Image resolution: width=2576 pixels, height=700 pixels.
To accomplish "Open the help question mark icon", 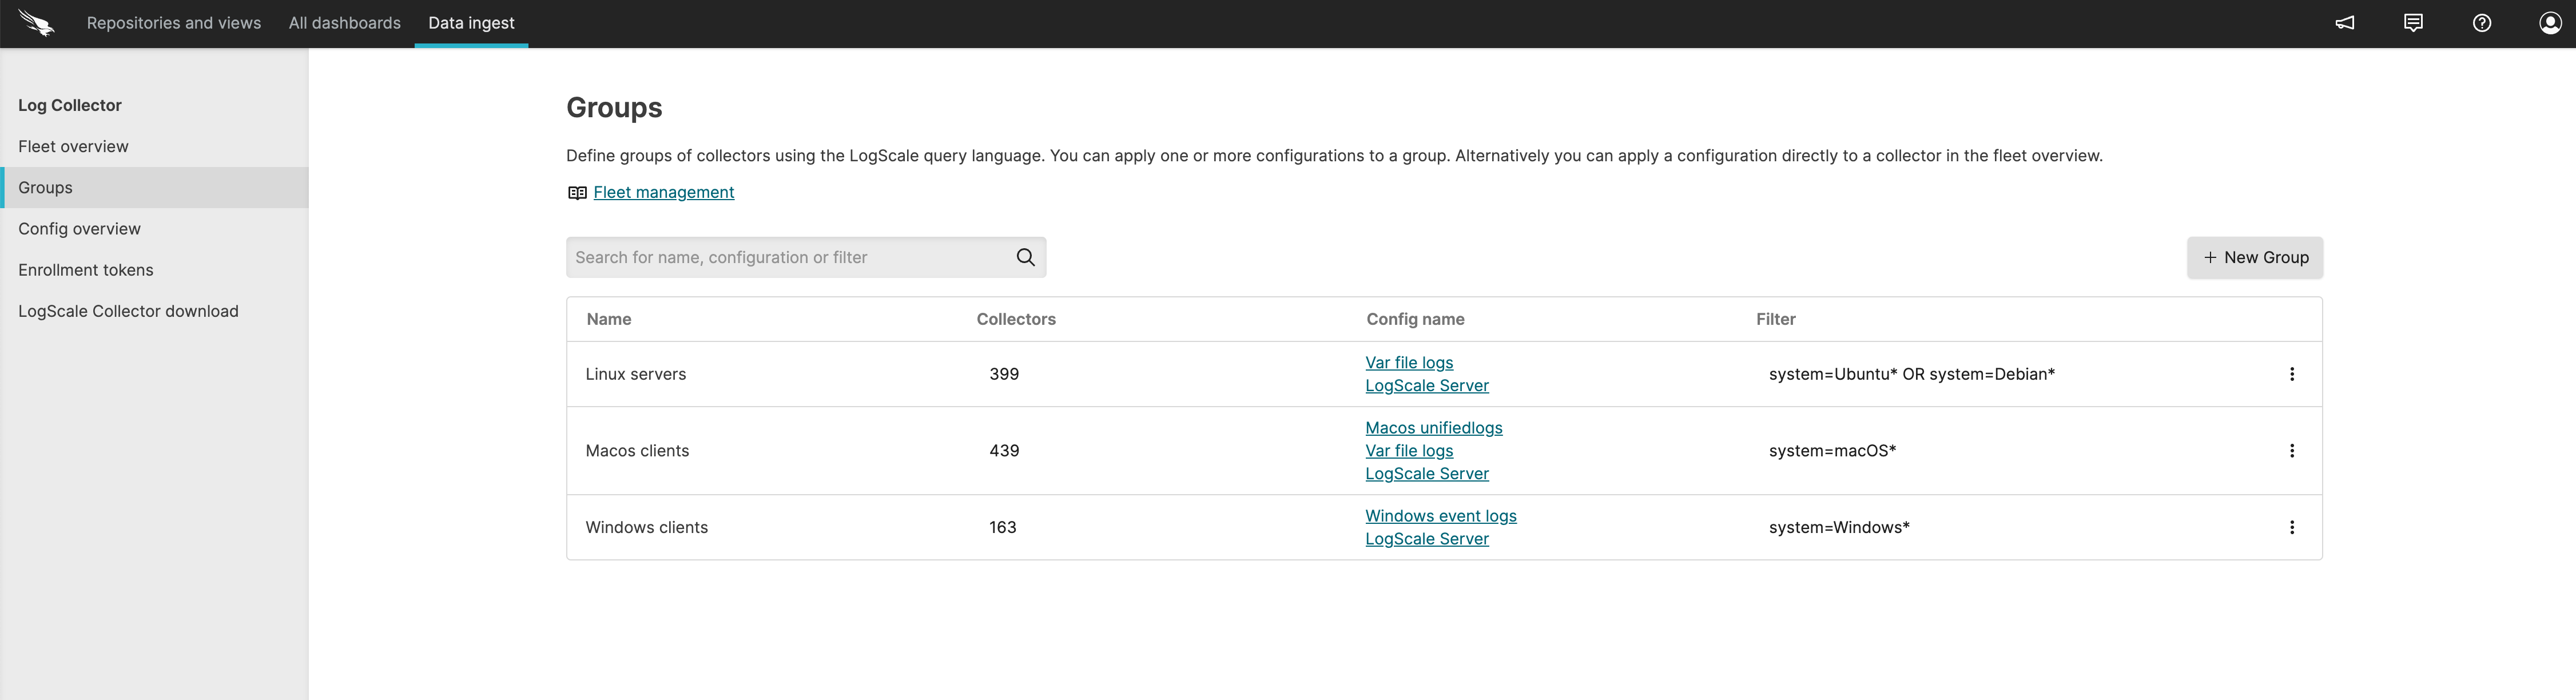I will pos(2481,23).
